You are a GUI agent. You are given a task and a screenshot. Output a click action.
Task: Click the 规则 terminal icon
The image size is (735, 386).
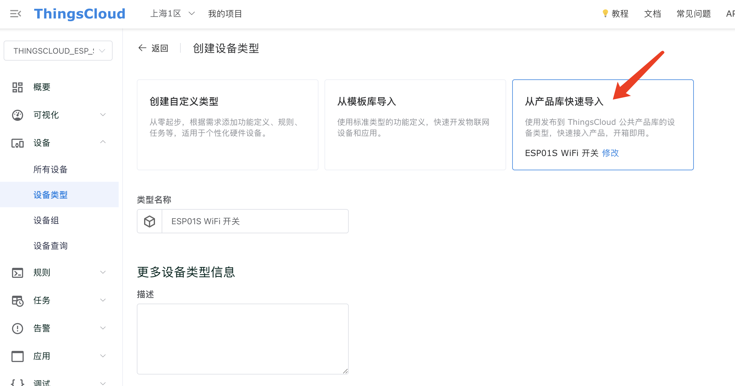pos(18,273)
